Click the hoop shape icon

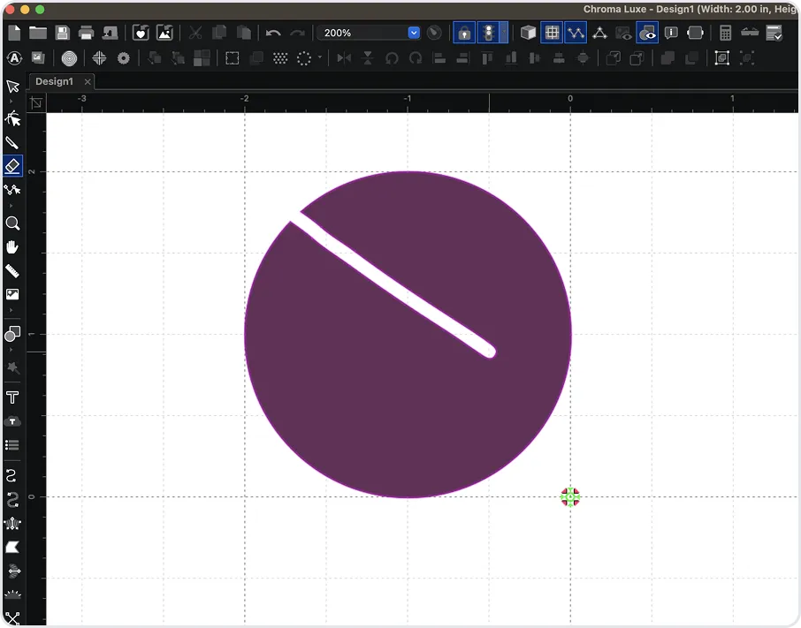(695, 33)
